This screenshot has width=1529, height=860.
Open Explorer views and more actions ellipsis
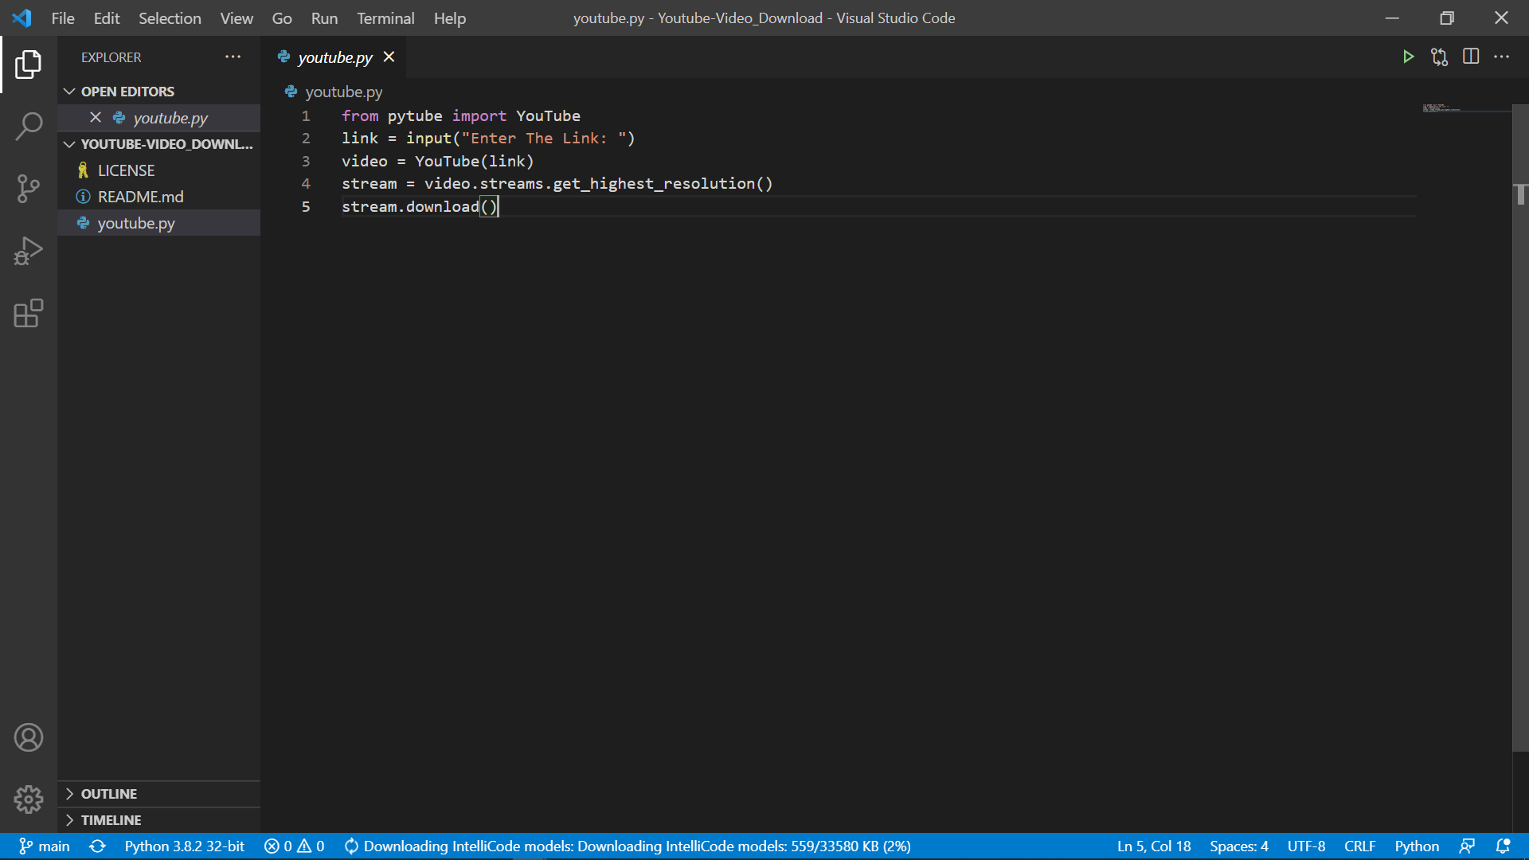pyautogui.click(x=233, y=57)
